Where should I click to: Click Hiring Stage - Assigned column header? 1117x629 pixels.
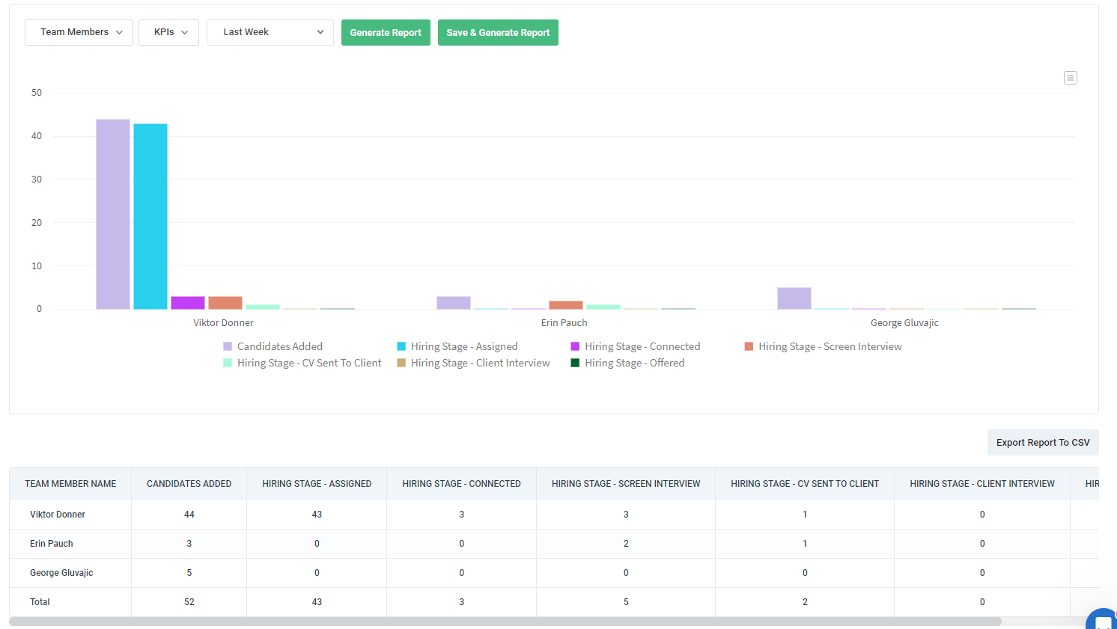click(x=317, y=484)
